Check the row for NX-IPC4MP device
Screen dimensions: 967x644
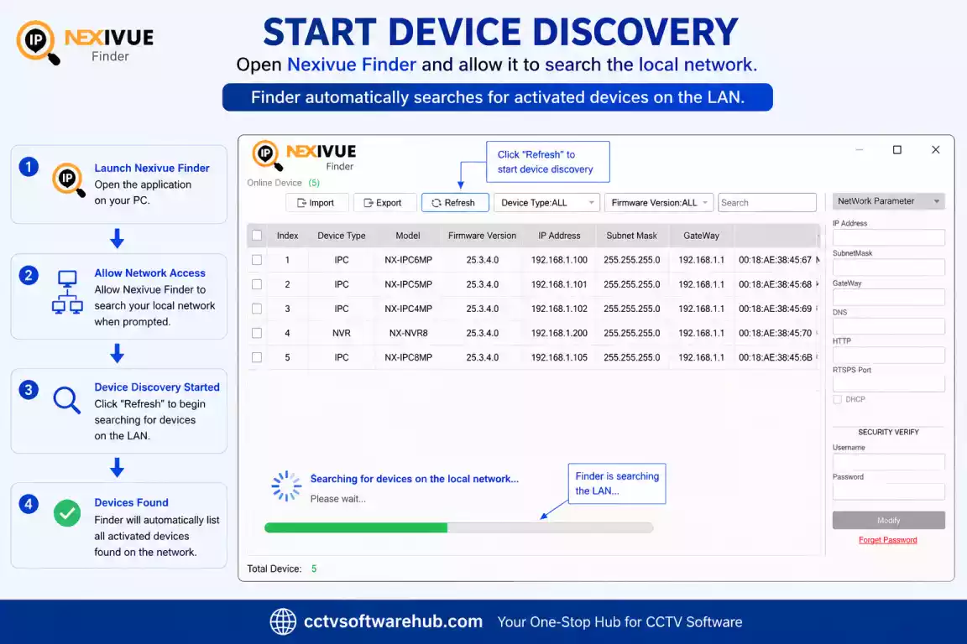coord(257,309)
